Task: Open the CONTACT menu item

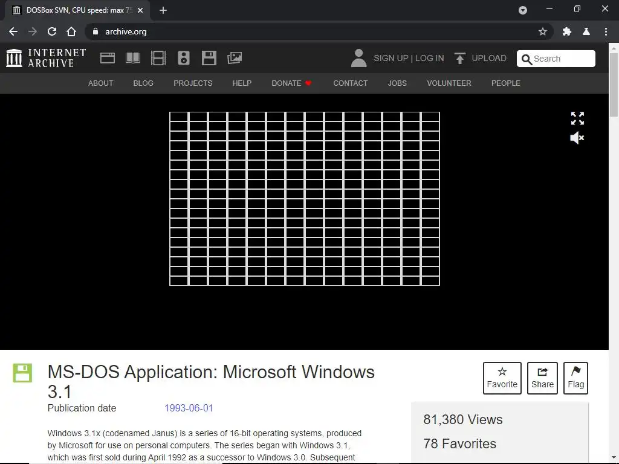Action: pyautogui.click(x=350, y=83)
